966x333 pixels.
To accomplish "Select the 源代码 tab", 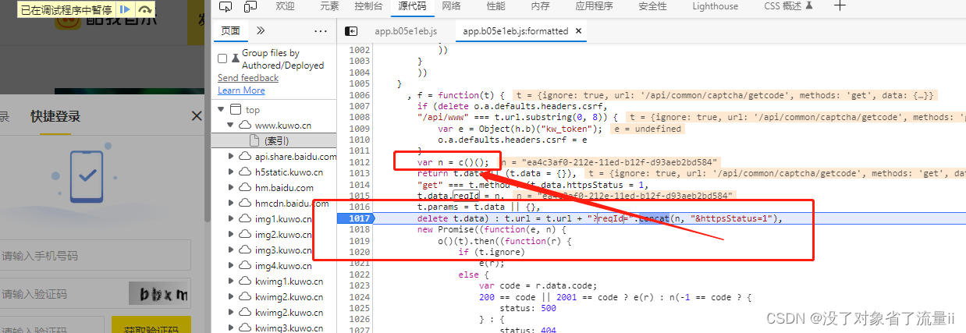I will point(412,6).
